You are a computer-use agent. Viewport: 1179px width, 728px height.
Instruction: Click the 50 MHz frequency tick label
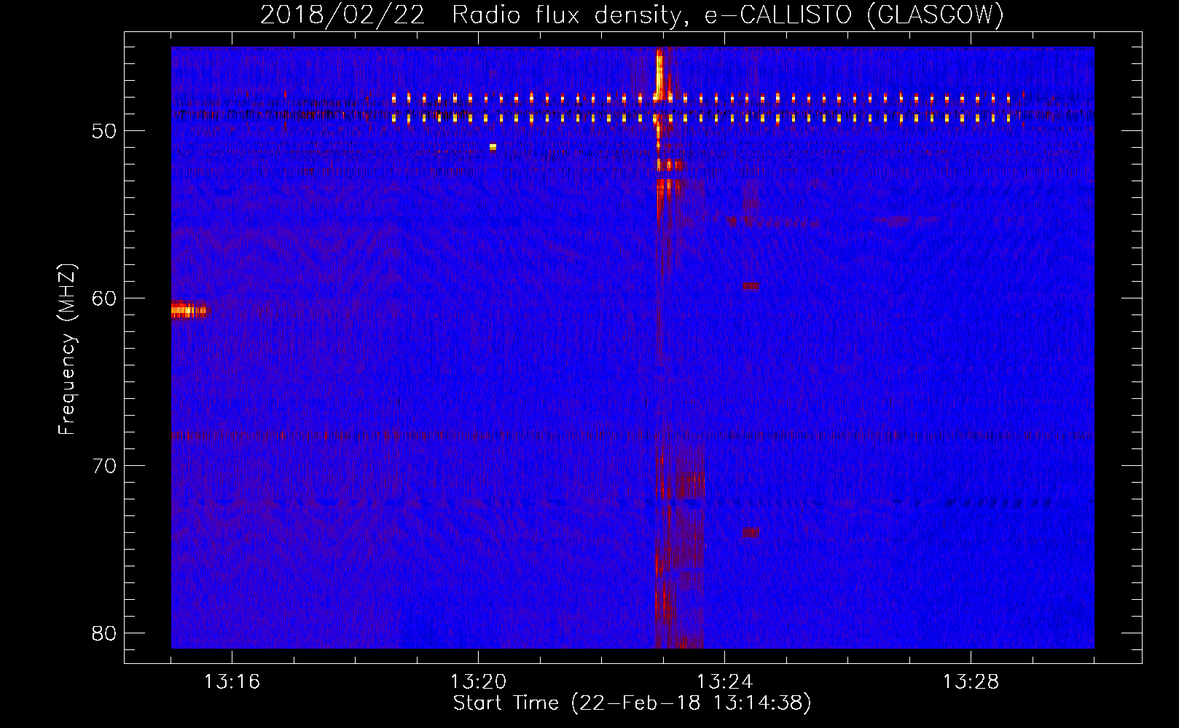point(104,131)
